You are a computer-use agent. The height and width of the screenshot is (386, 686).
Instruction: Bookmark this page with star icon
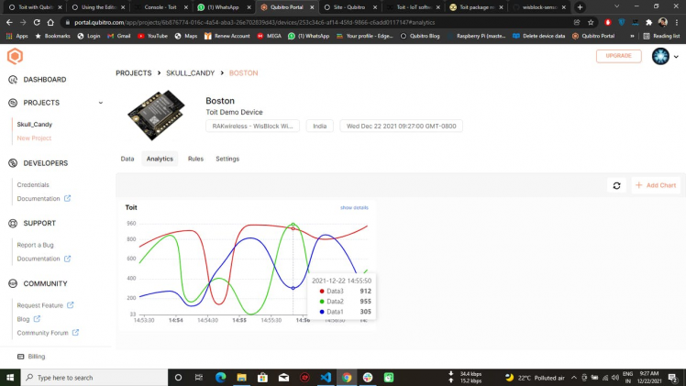coord(591,22)
